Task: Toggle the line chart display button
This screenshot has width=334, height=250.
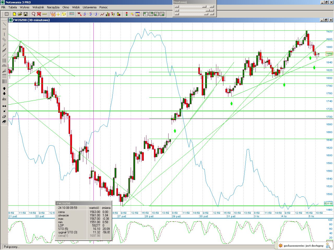Action: tap(102, 14)
